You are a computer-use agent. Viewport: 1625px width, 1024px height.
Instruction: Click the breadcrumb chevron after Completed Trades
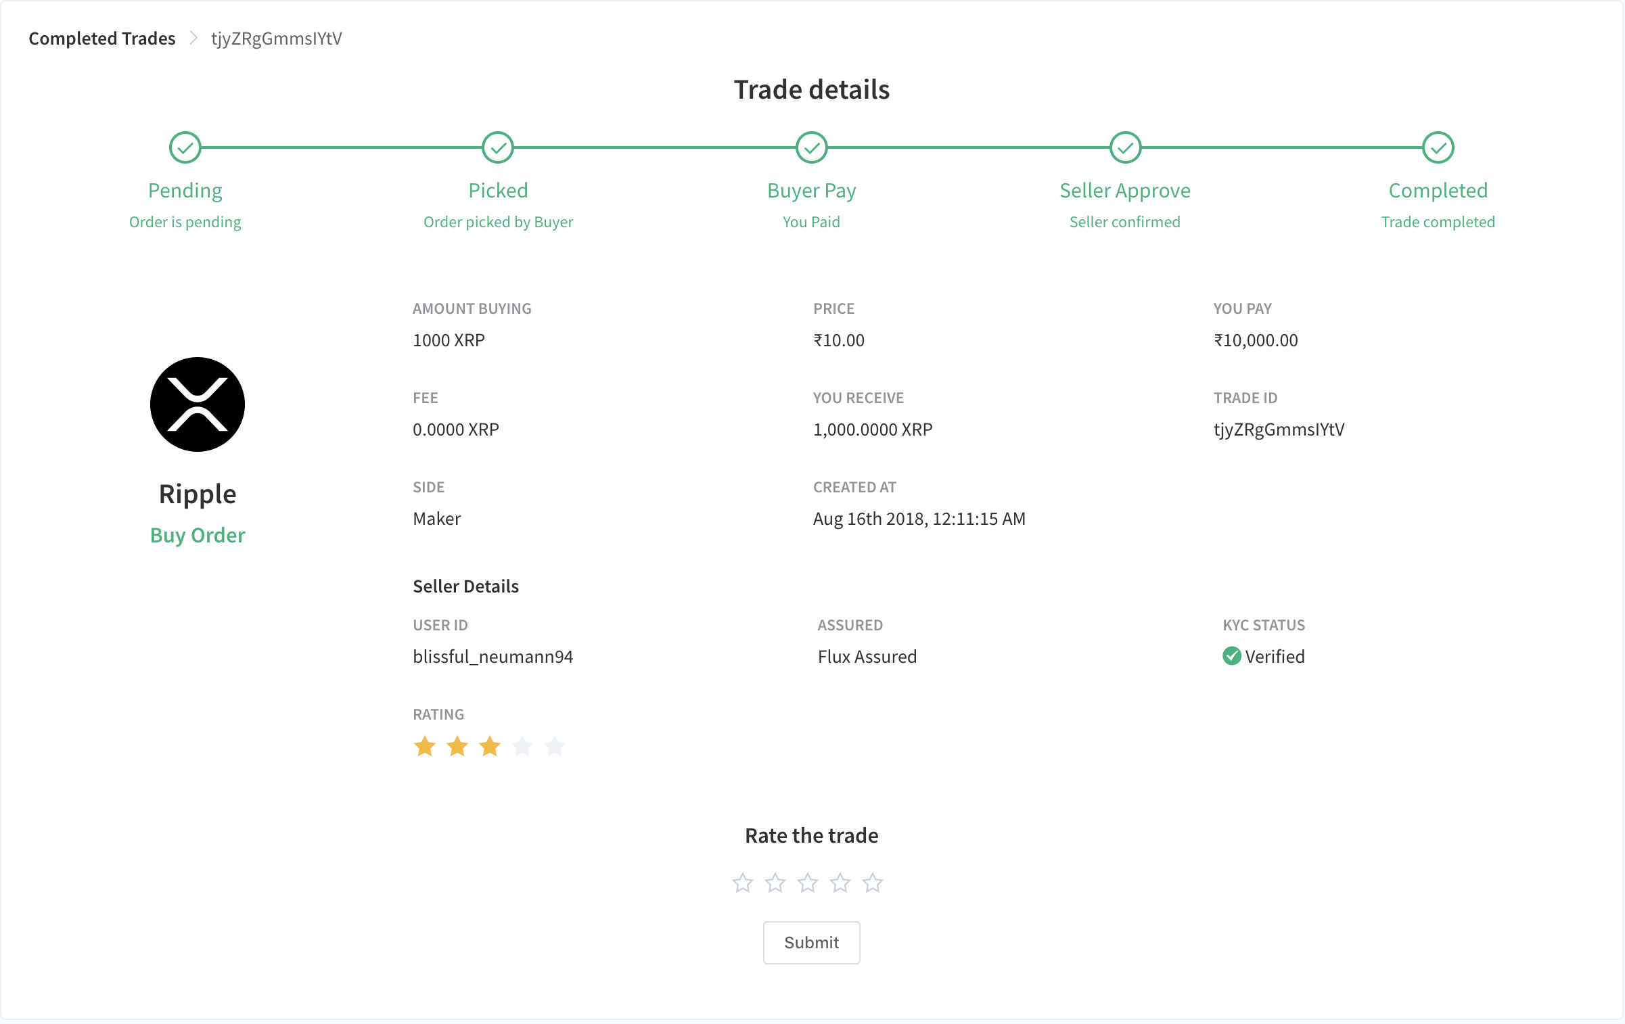click(x=194, y=39)
